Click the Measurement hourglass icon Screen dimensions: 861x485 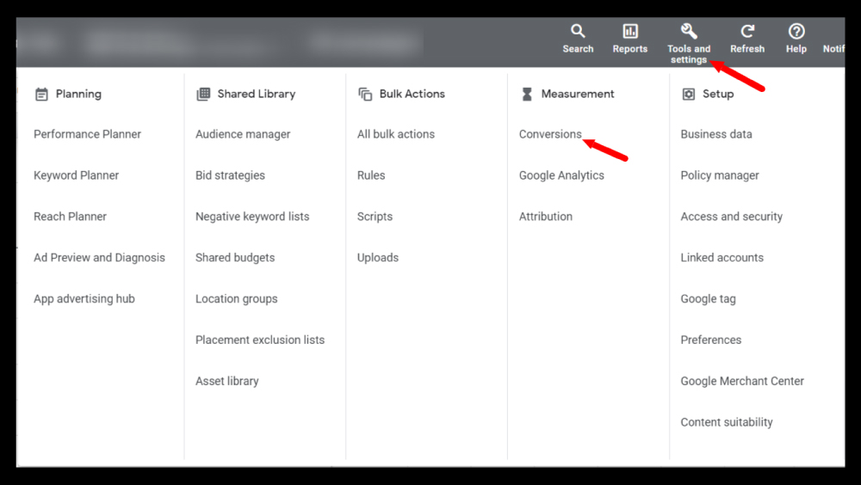click(527, 95)
